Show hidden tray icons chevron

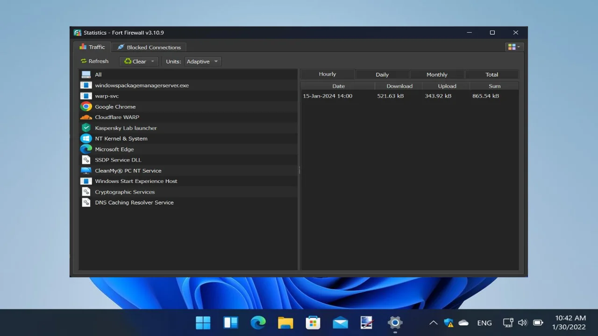coord(433,322)
